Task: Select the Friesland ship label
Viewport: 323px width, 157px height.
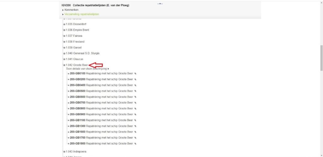Action: [x=79, y=42]
